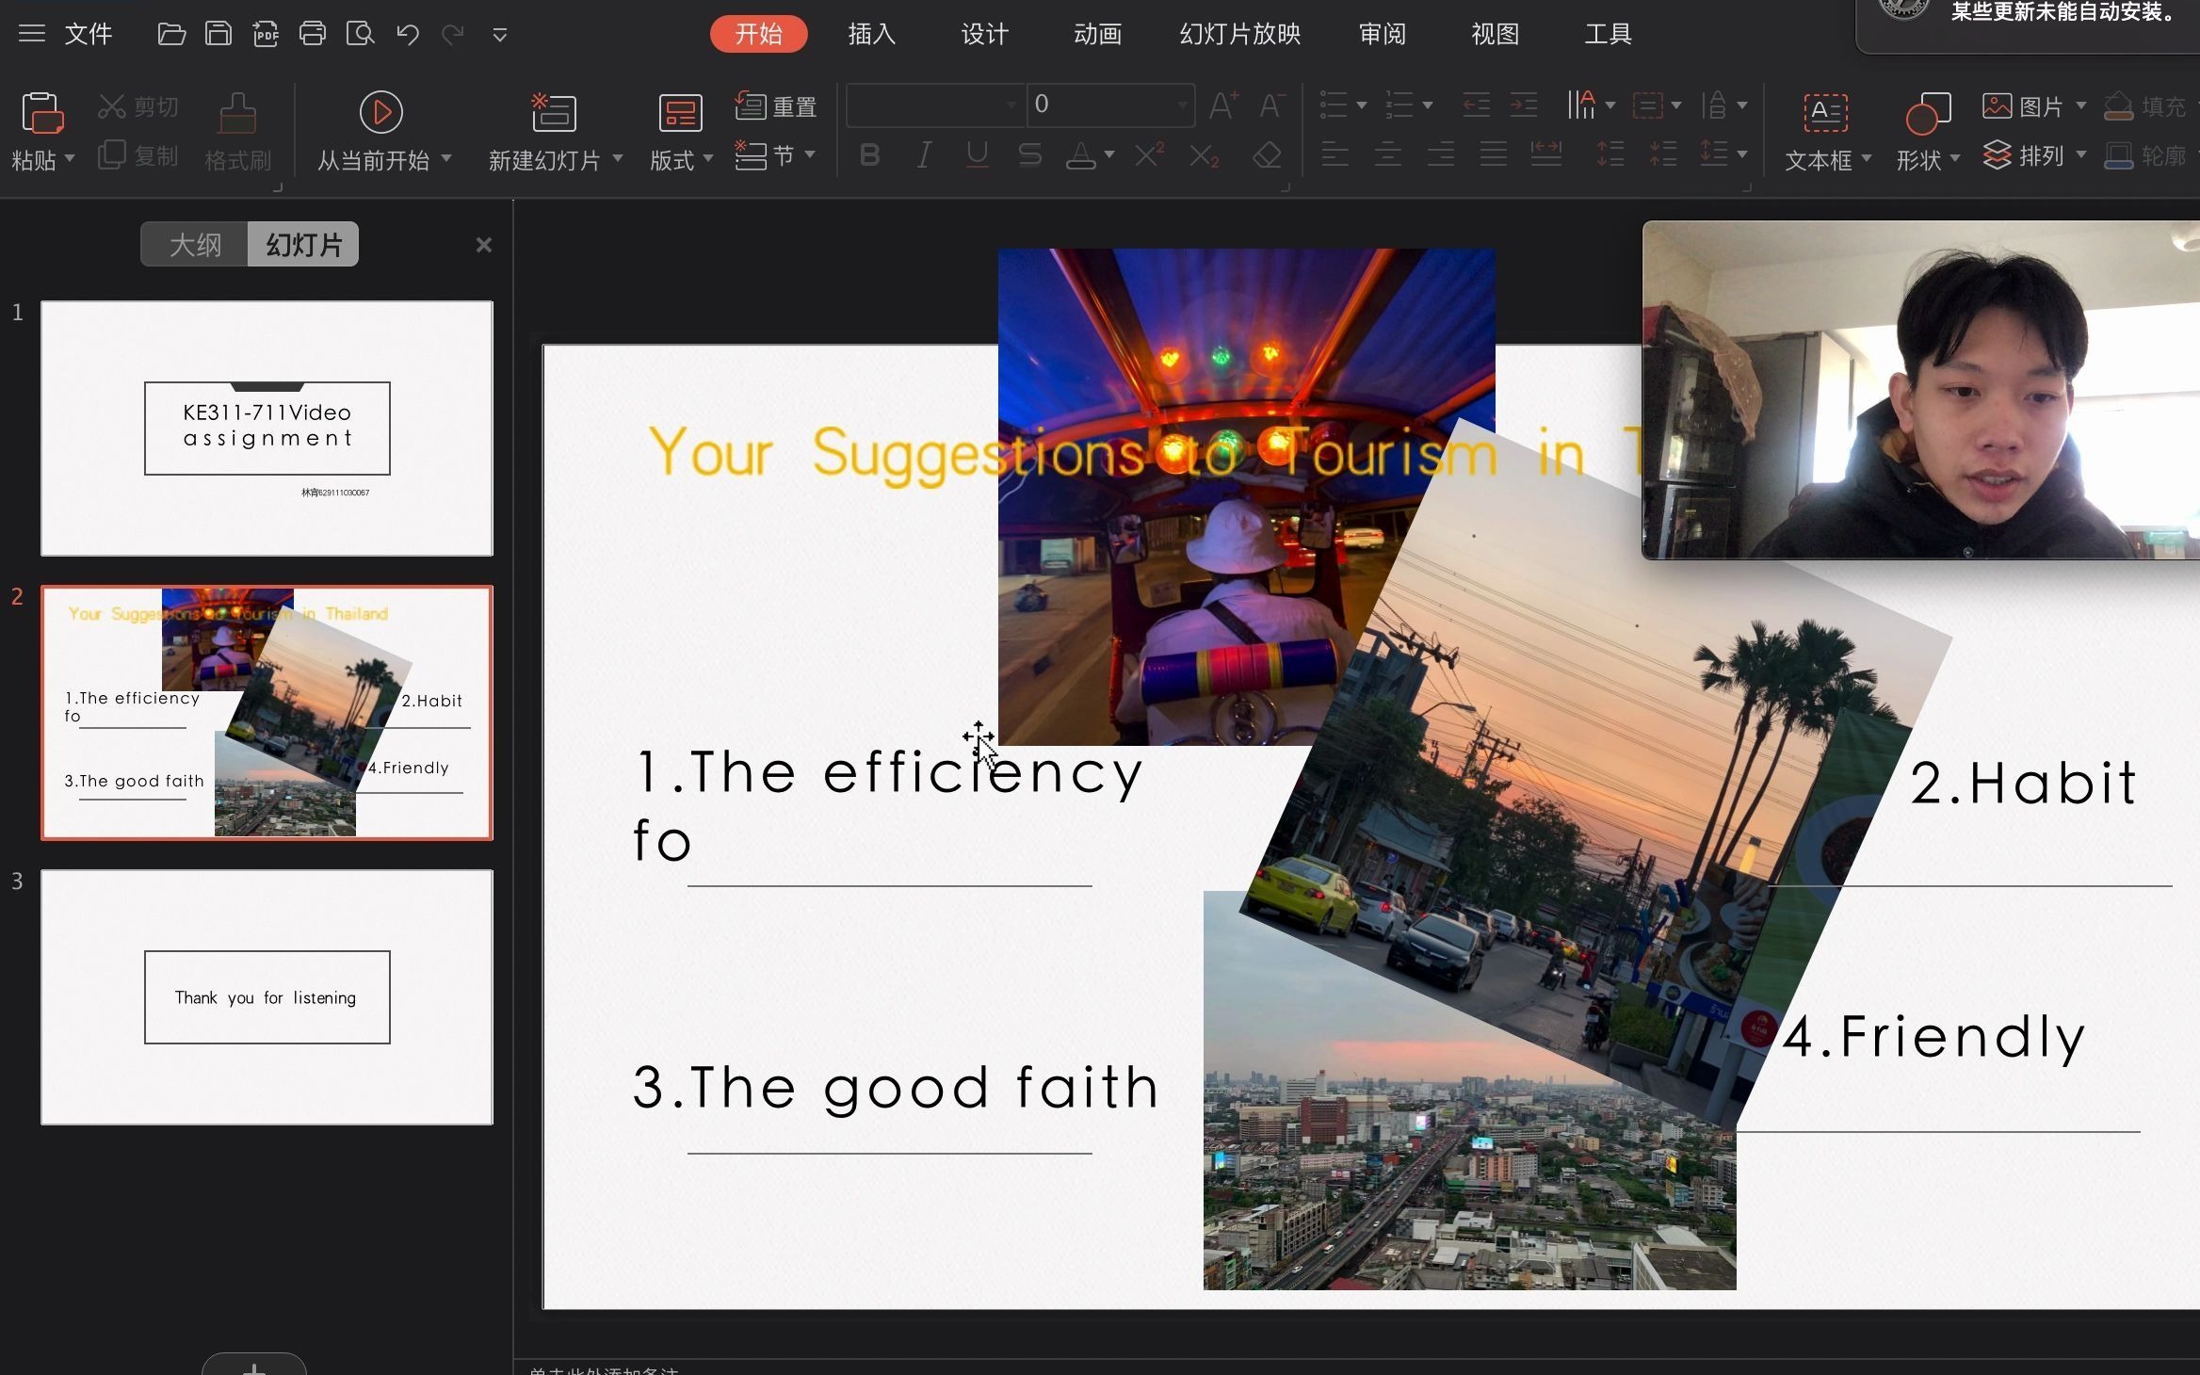Click the Italic formatting icon
Viewport: 2200px width, 1375px height.
pos(923,157)
